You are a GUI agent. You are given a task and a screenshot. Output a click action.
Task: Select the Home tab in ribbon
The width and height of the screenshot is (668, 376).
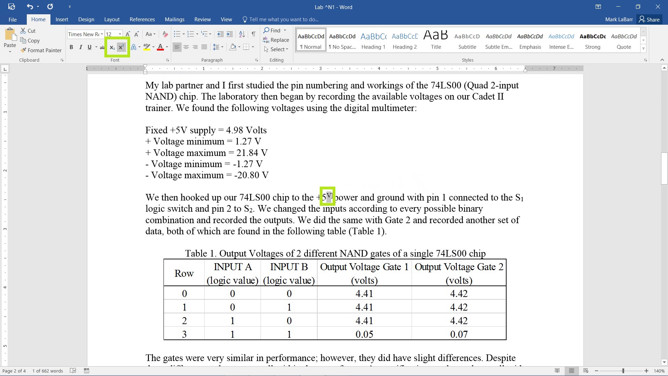(38, 19)
